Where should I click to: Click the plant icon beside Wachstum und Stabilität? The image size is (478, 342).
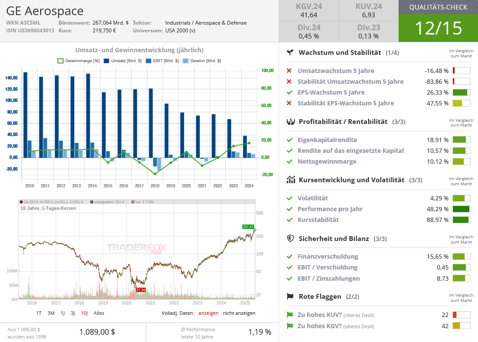(290, 53)
